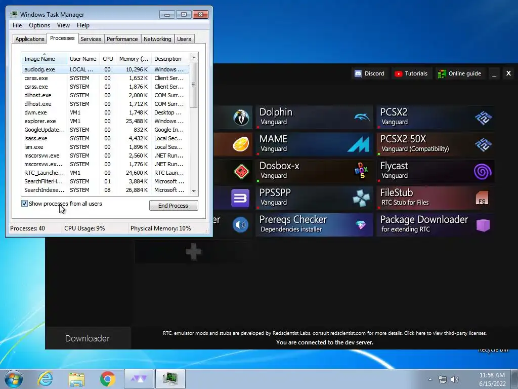Launch the PCSX2 Vanguard tile
518x389 pixels.
click(x=436, y=117)
